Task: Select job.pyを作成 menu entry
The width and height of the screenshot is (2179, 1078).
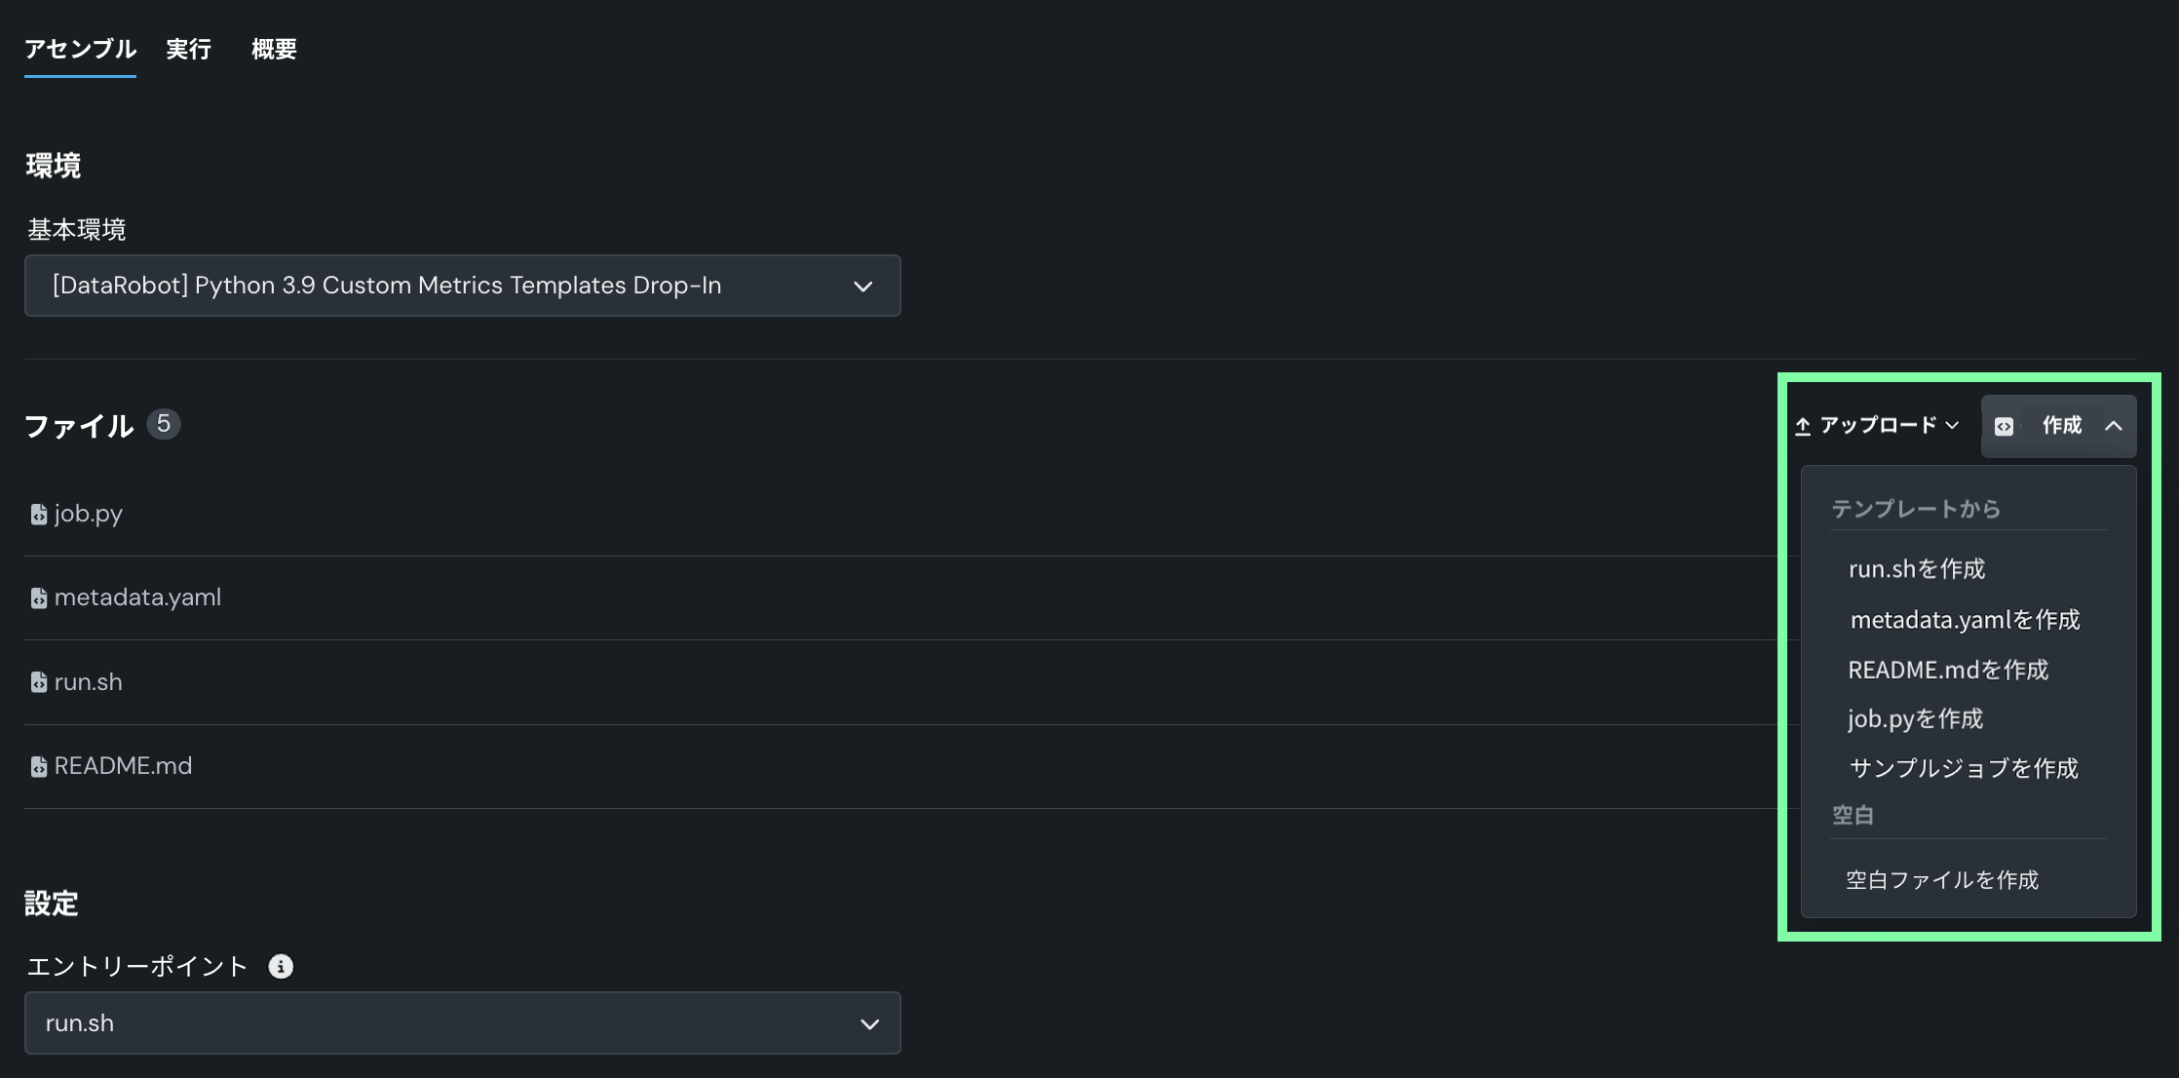Action: 1915,719
